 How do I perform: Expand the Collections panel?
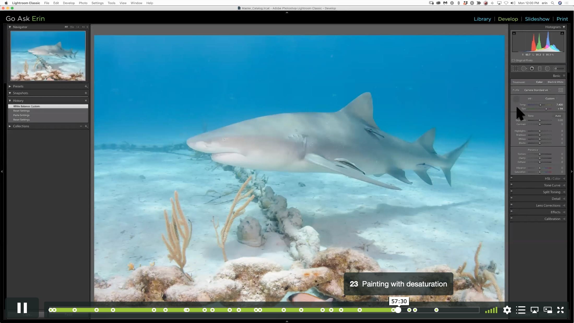coord(10,126)
